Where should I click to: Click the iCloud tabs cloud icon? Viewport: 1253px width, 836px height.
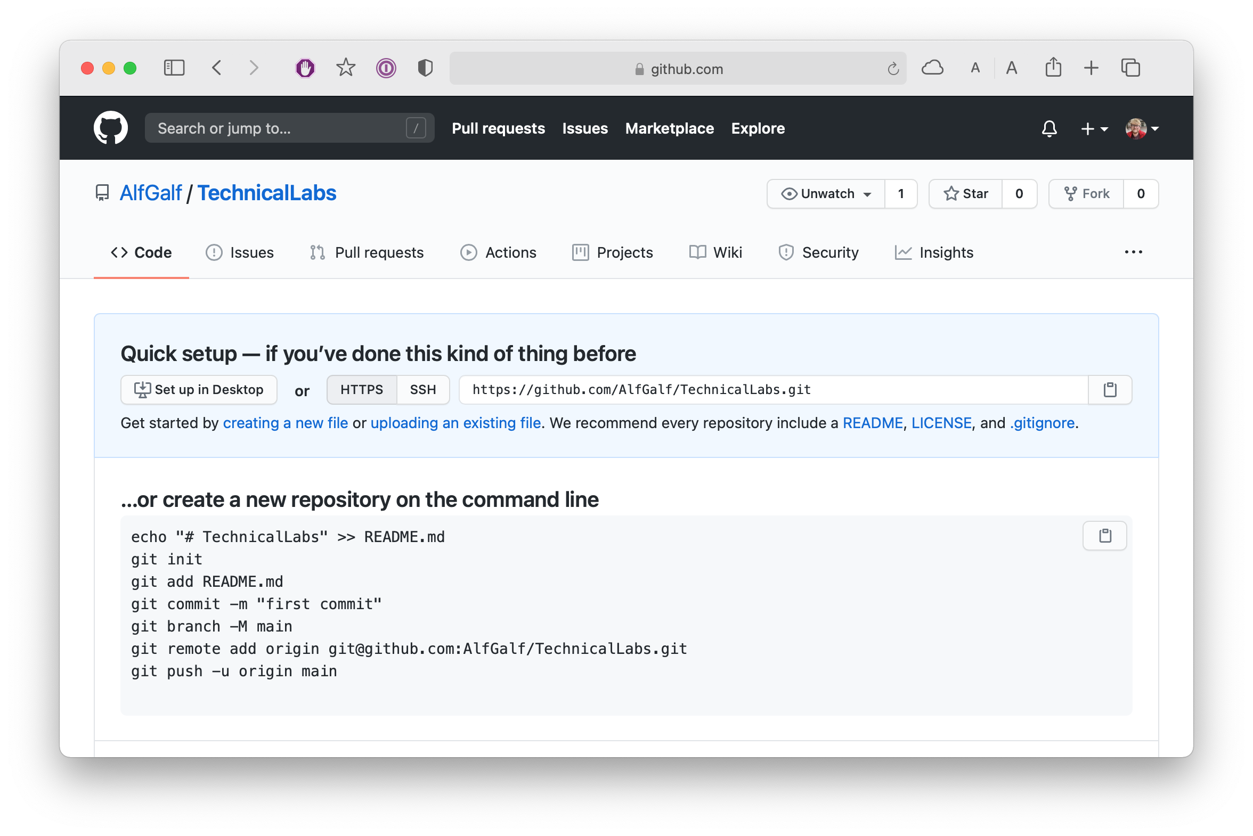pos(932,68)
